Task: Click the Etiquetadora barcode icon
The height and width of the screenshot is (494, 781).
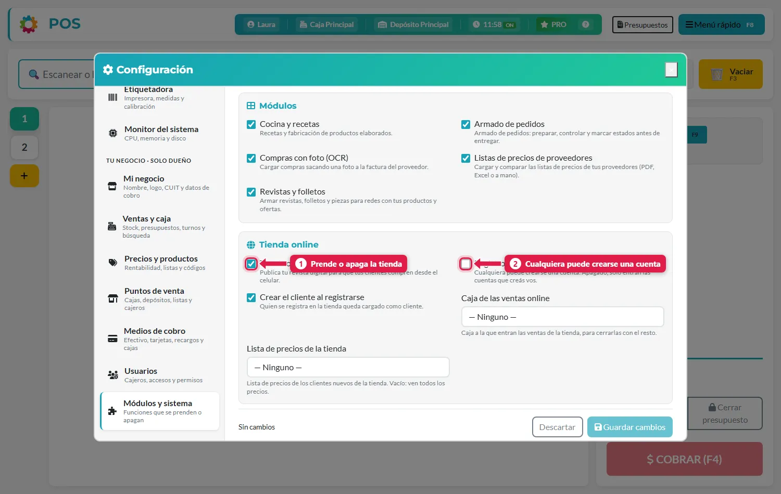Action: [x=112, y=97]
